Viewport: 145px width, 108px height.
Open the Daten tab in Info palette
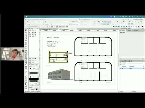tap(128, 31)
